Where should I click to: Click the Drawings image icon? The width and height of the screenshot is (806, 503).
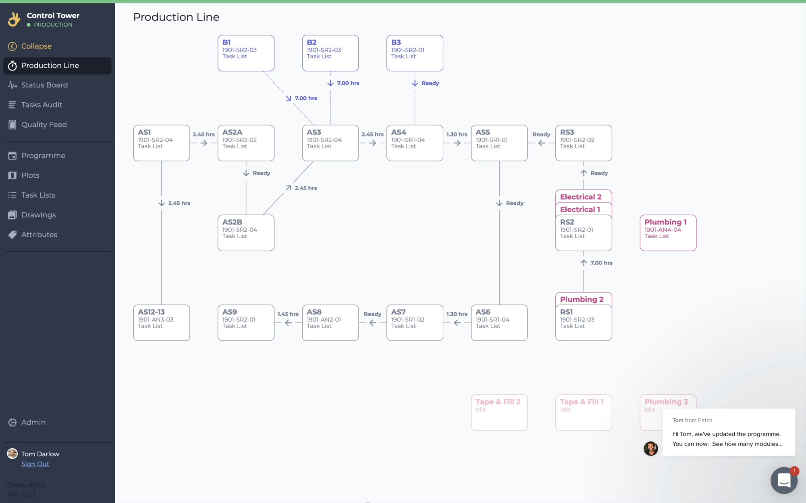point(12,215)
